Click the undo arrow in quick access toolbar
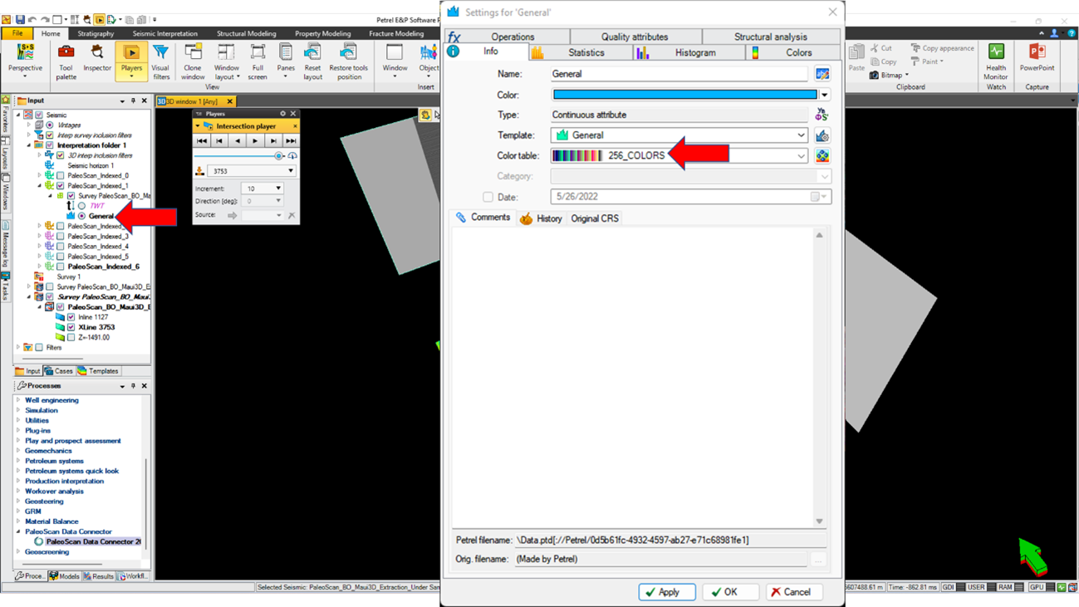1079x607 pixels. (32, 19)
